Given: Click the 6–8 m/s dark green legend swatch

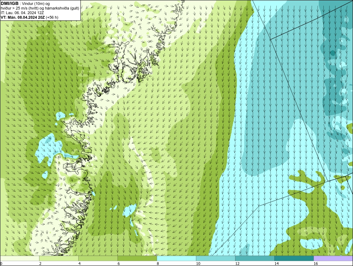Looking at the screenshot, I should [137, 258].
